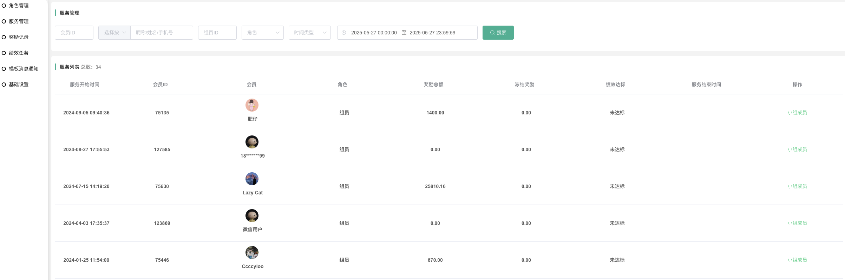Click 小组成员 link for member 75135
845x280 pixels.
tap(797, 113)
